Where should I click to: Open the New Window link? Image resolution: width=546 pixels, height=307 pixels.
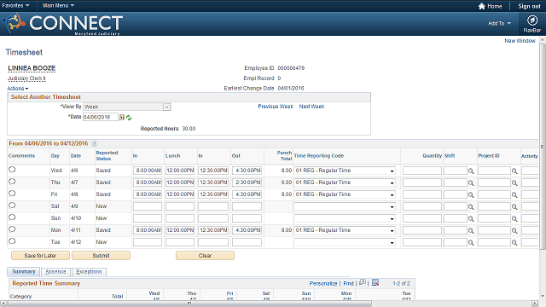[x=520, y=41]
